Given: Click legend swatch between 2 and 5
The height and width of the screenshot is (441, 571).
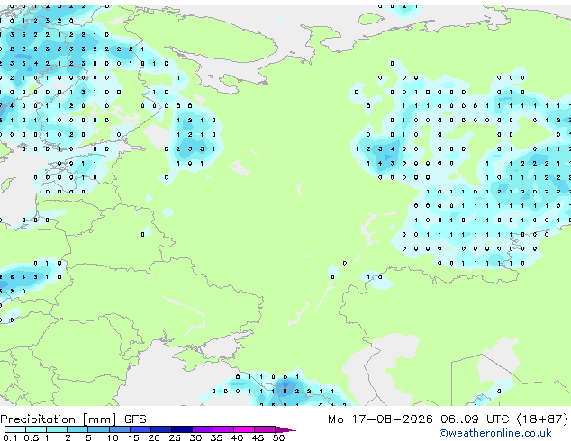Looking at the screenshot, I should click(77, 429).
